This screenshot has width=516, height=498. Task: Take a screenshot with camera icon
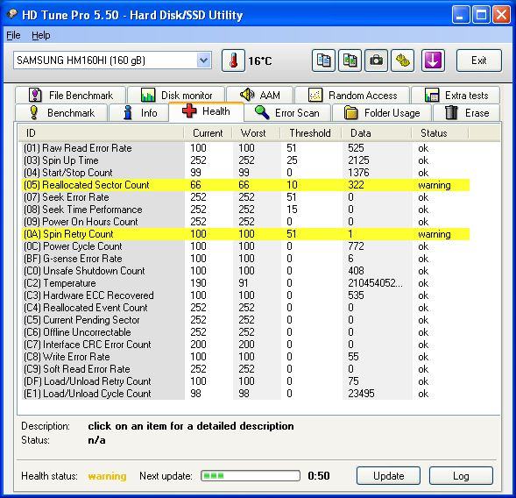[376, 60]
